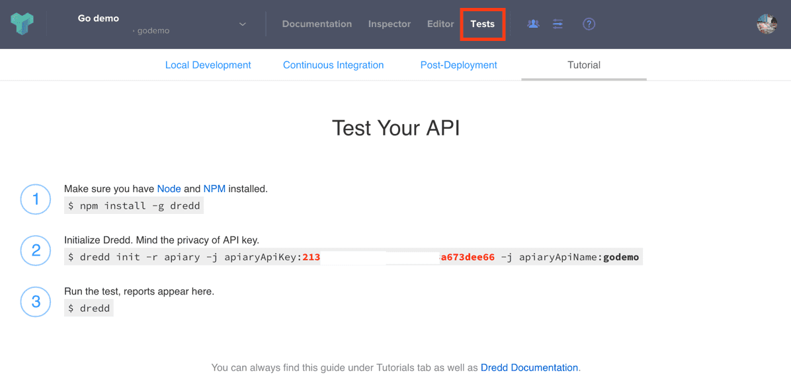Click the Apiary logo icon
Image resolution: width=791 pixels, height=383 pixels.
(22, 24)
